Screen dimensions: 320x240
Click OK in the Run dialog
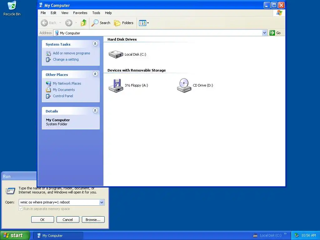coord(42,220)
